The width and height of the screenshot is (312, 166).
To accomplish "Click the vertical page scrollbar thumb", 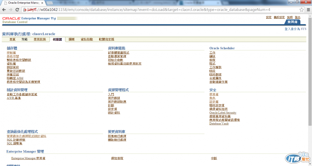I will point(310,72).
